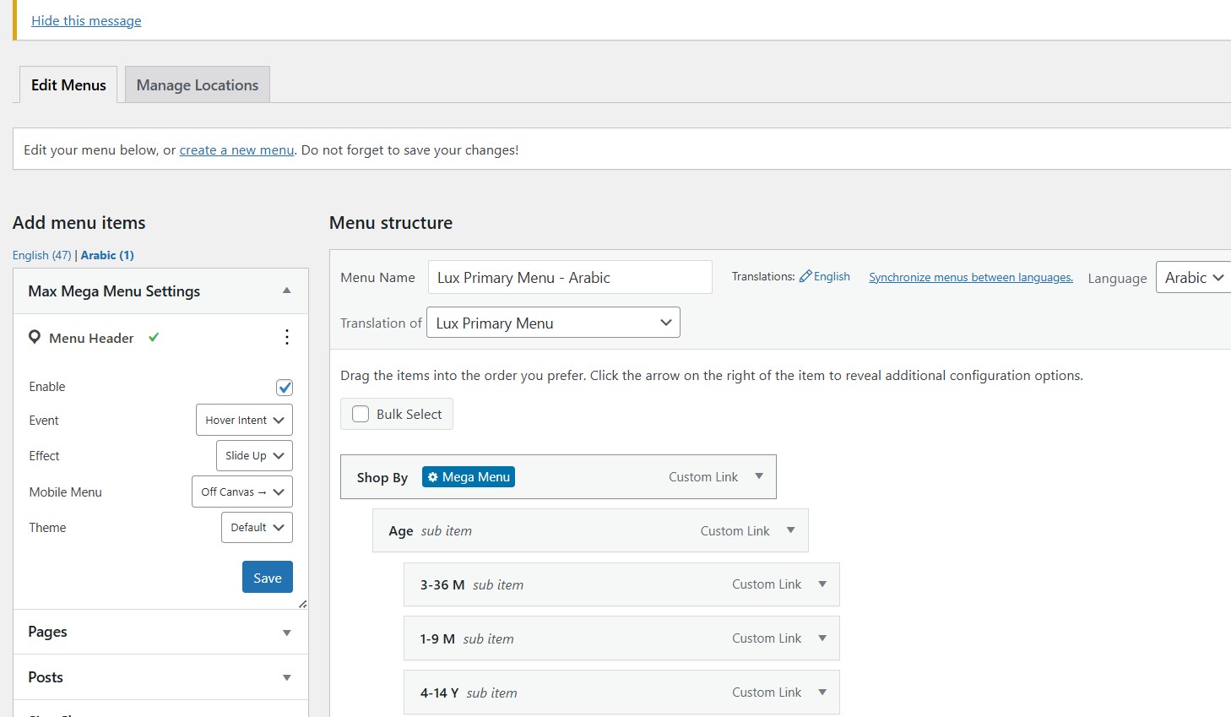Screen dimensions: 1231x717
Task: Collapse the Max Mega Menu Settings panel arrow
Action: (287, 291)
